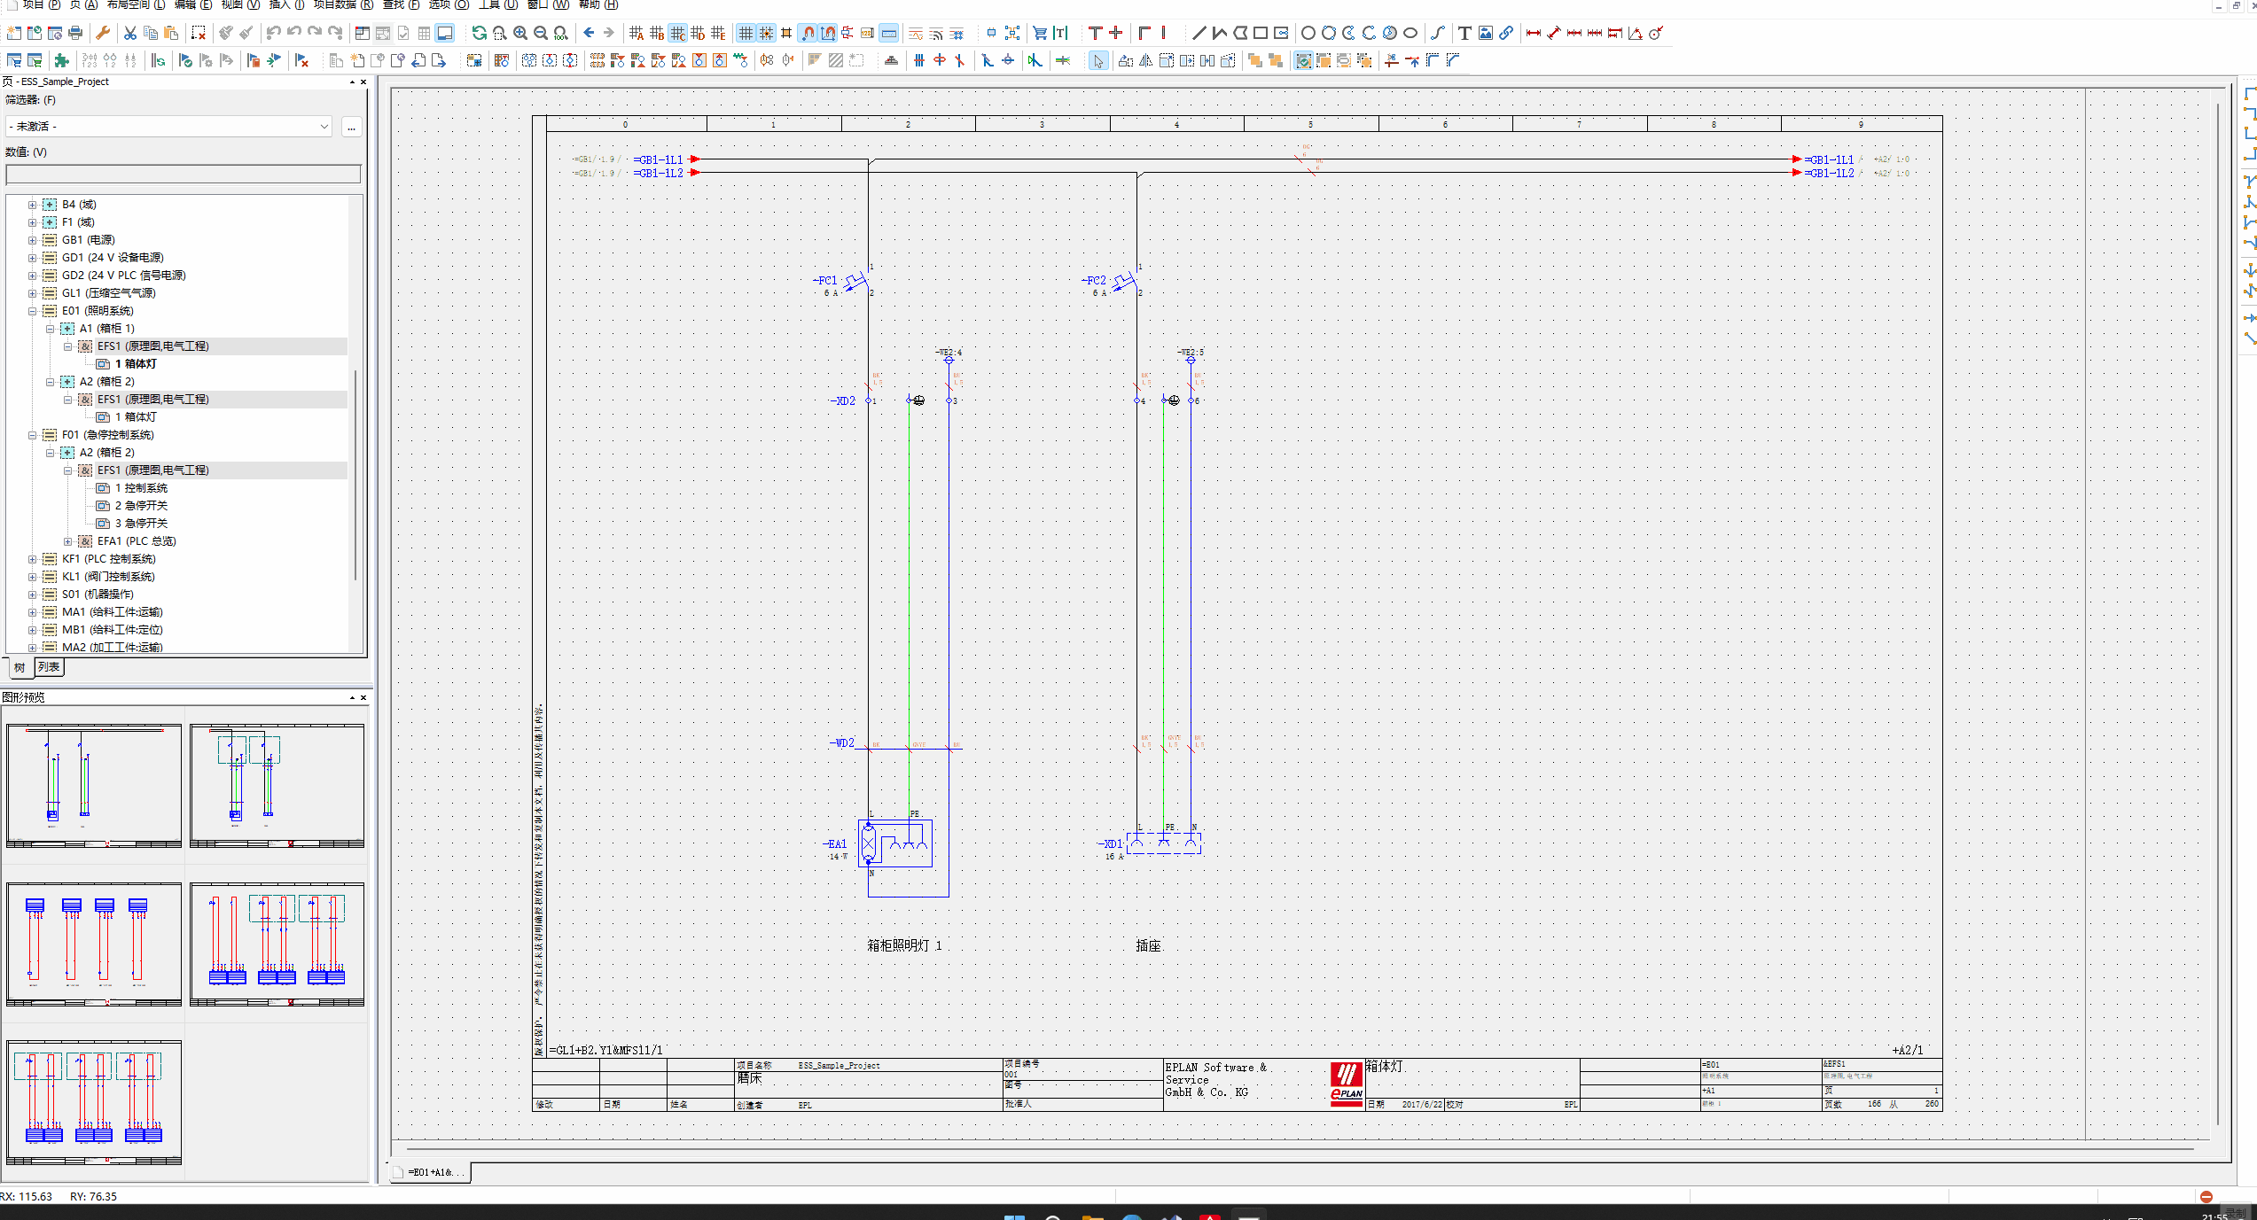Expand the GB1 (电源) tree node

click(33, 240)
